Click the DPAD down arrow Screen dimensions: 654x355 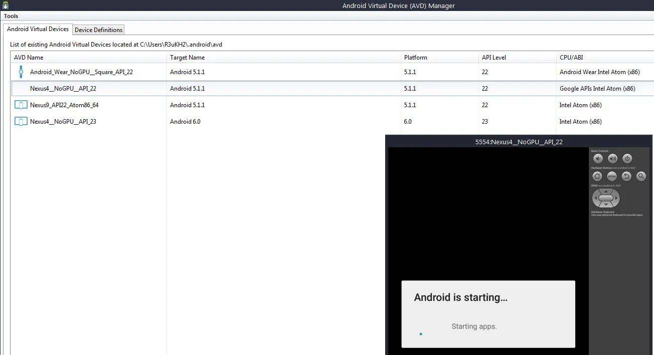point(606,205)
